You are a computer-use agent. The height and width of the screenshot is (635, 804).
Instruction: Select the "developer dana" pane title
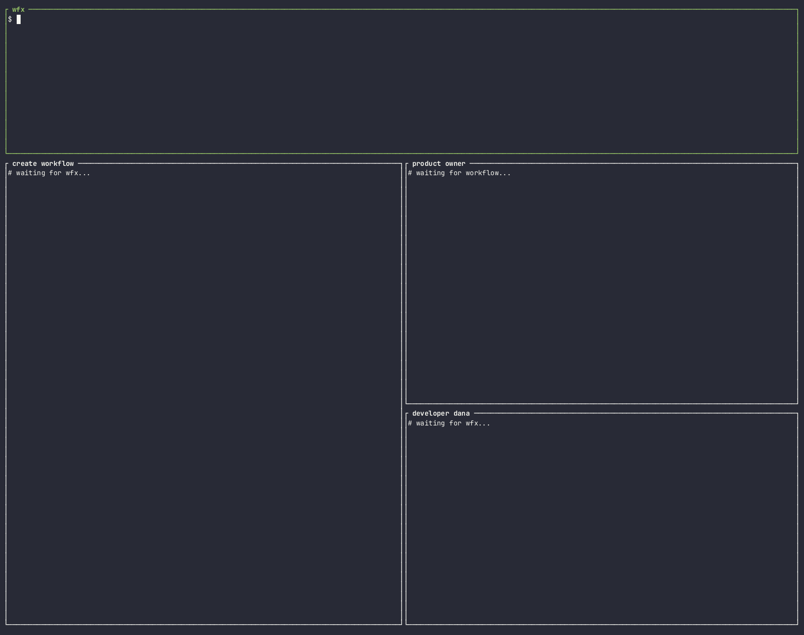click(441, 413)
